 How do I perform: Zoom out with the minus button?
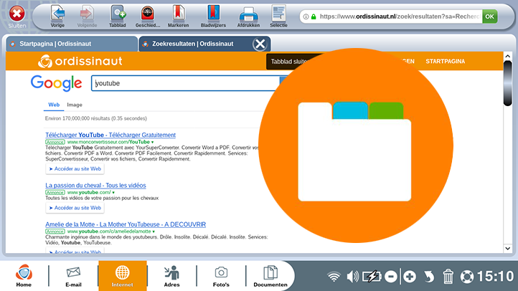coord(391,277)
